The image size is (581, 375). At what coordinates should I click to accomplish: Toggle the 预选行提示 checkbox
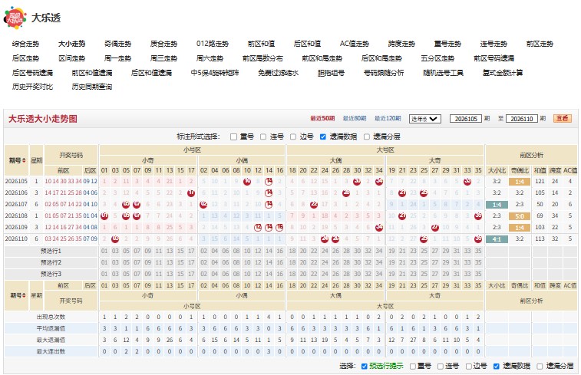[365, 366]
